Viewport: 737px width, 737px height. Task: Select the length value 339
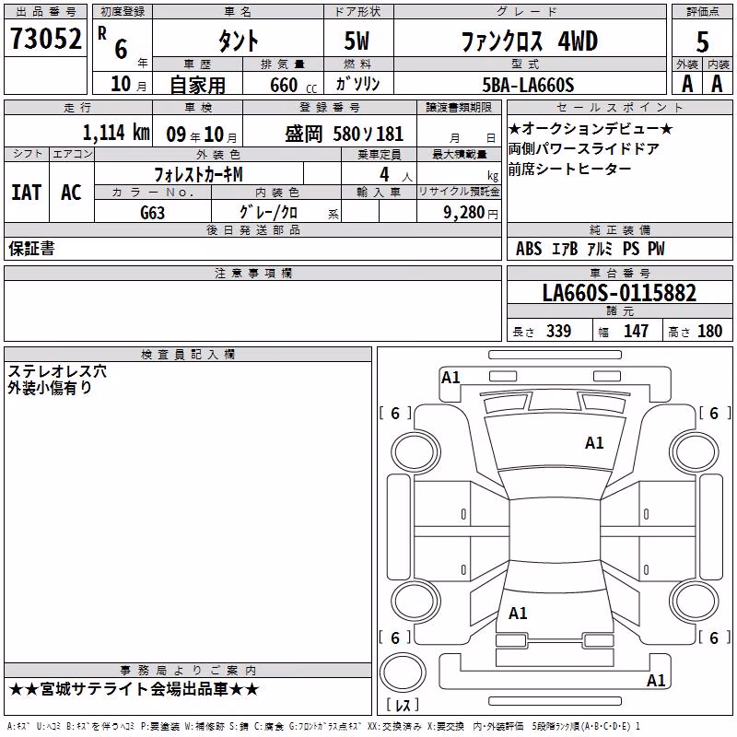(559, 331)
